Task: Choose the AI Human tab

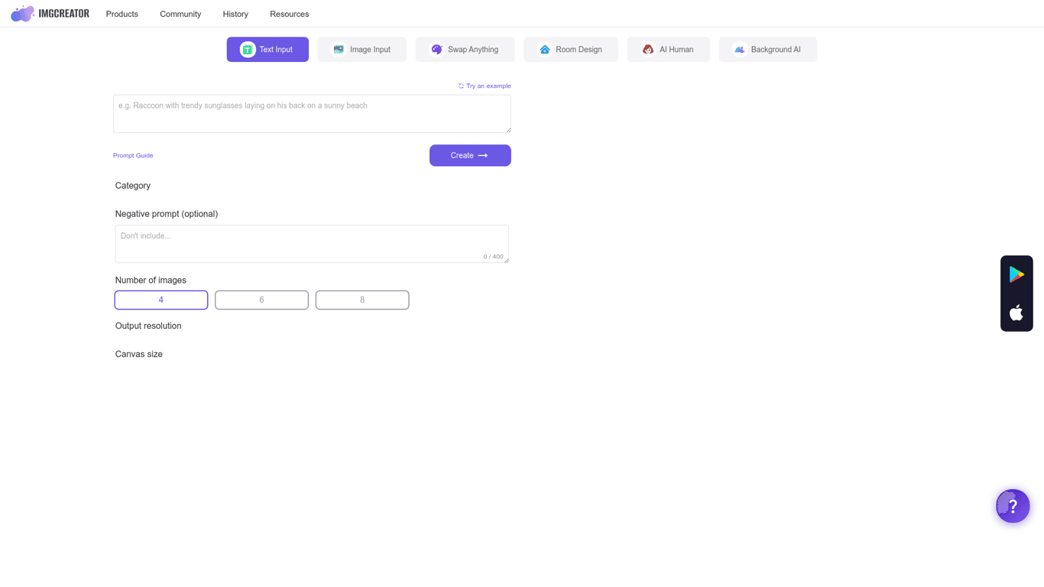Action: [x=668, y=50]
